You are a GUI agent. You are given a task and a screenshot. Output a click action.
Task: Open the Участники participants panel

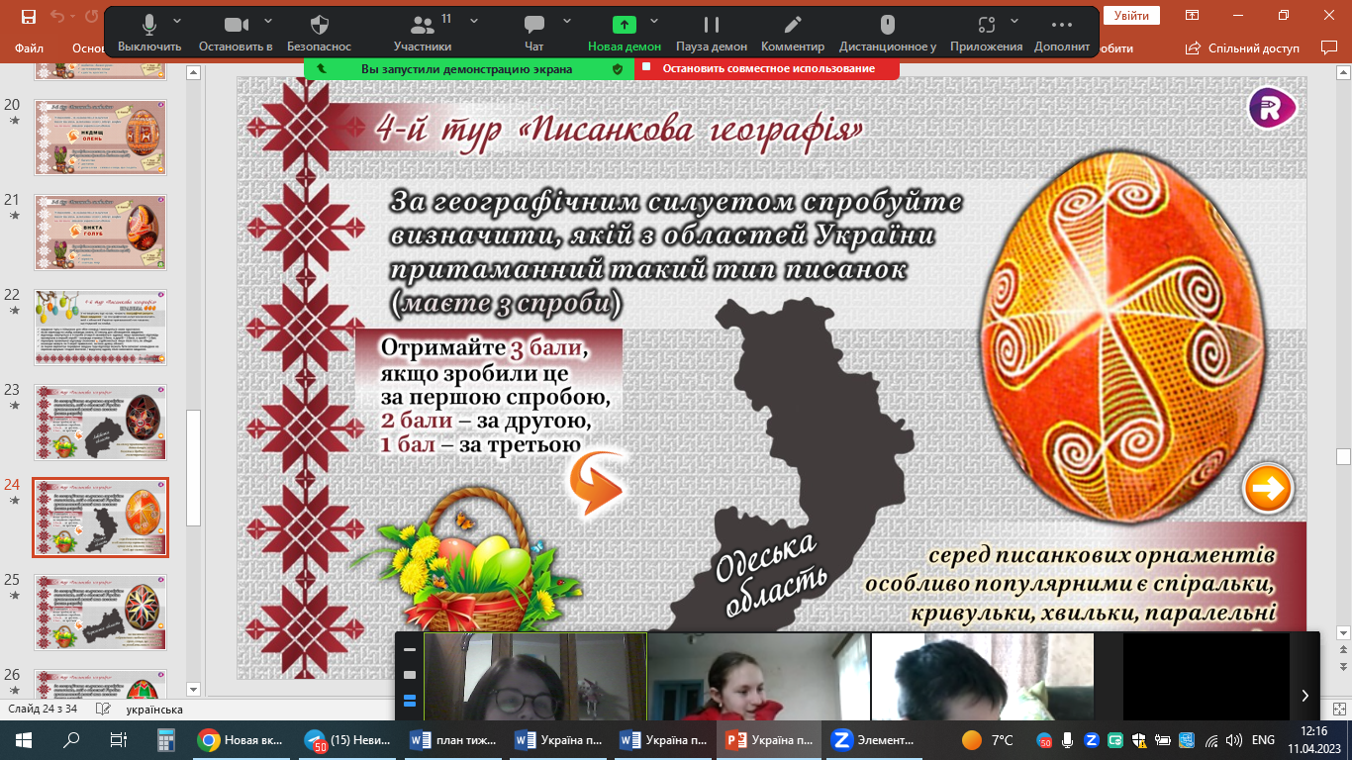point(423,33)
